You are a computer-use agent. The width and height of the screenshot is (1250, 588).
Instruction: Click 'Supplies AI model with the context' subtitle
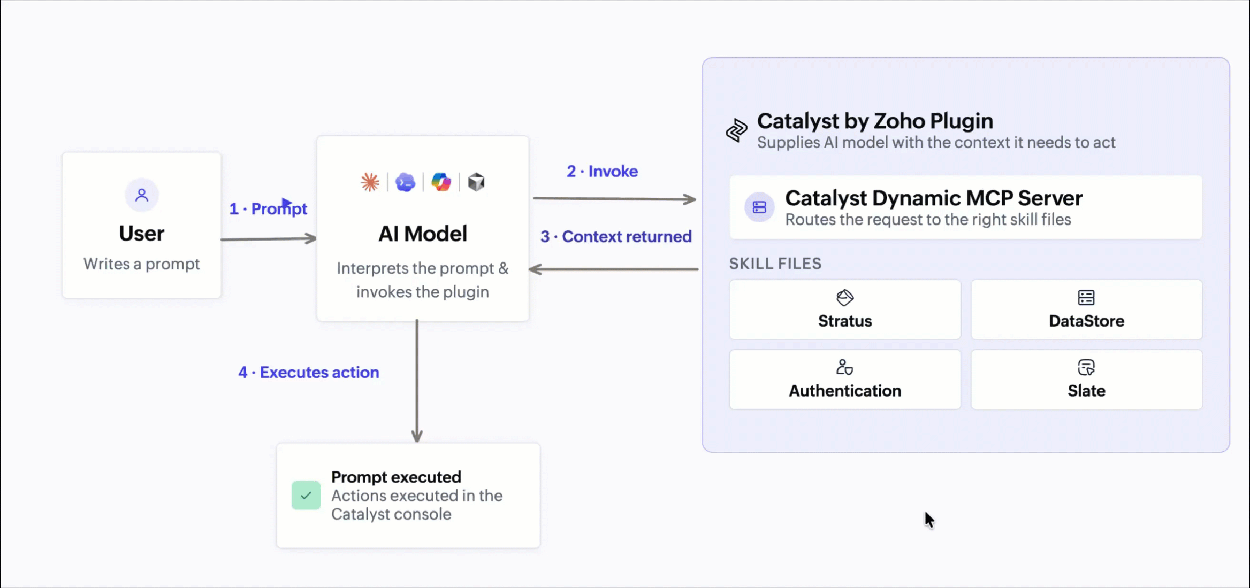click(x=936, y=143)
